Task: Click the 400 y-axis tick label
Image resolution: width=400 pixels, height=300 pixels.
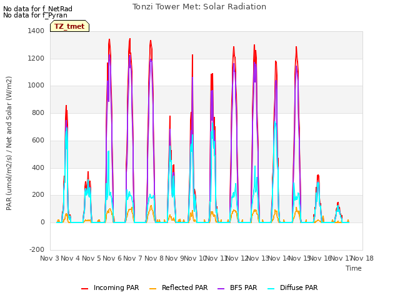Action: (x=38, y=168)
